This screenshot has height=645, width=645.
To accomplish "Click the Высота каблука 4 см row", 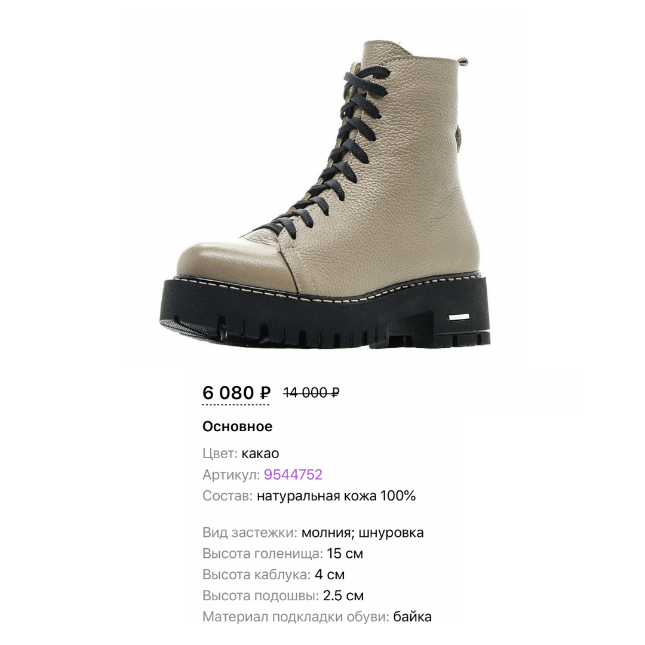I will [274, 575].
